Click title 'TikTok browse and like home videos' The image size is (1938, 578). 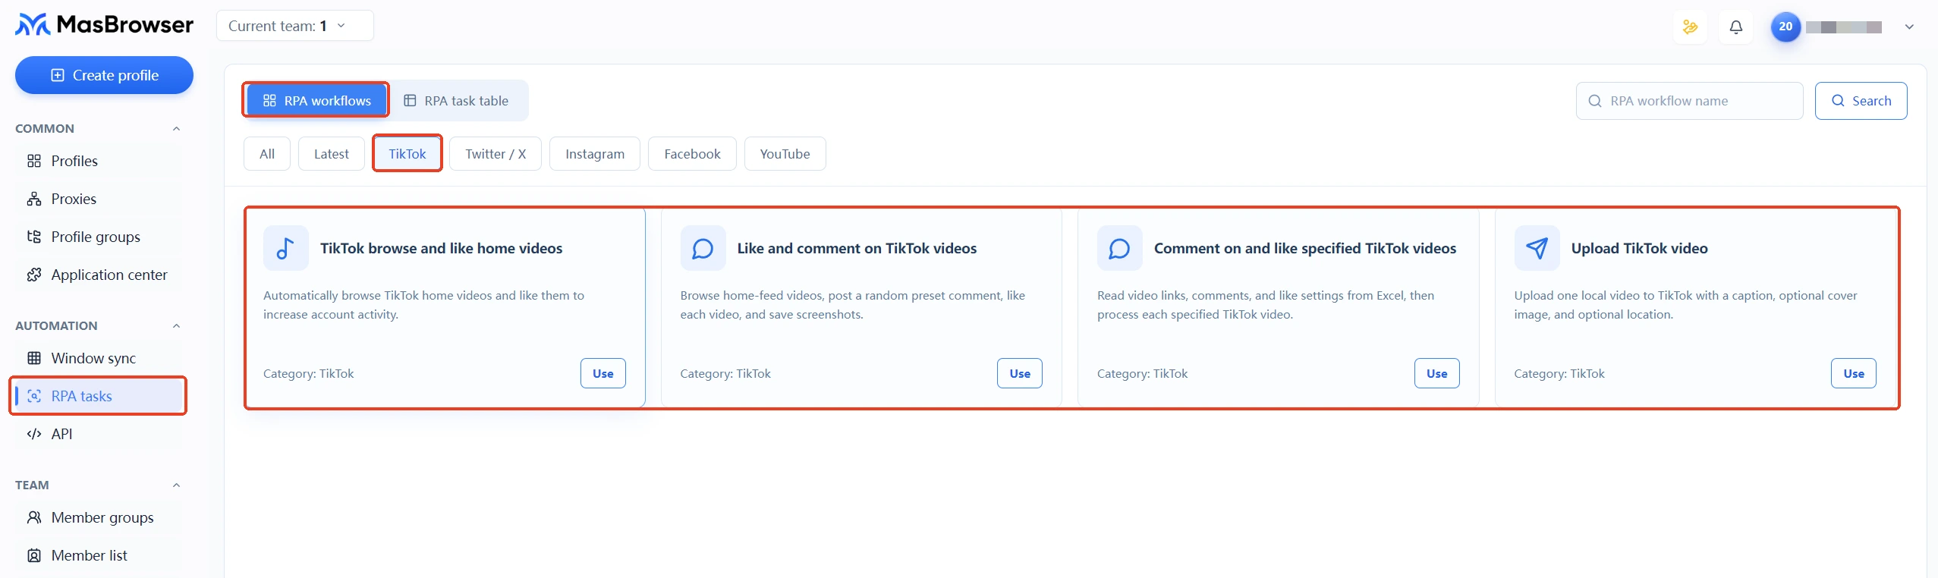click(442, 248)
